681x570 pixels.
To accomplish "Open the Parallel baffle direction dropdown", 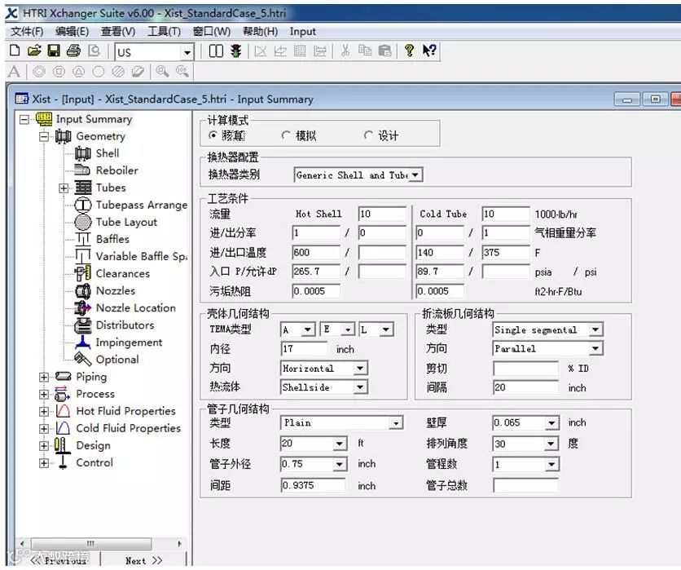I will tap(595, 348).
